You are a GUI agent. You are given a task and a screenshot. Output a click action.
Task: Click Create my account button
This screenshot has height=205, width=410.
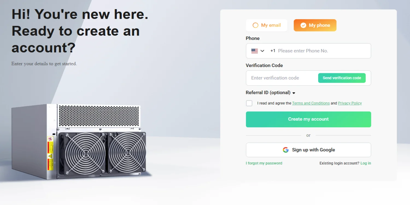[x=308, y=119]
